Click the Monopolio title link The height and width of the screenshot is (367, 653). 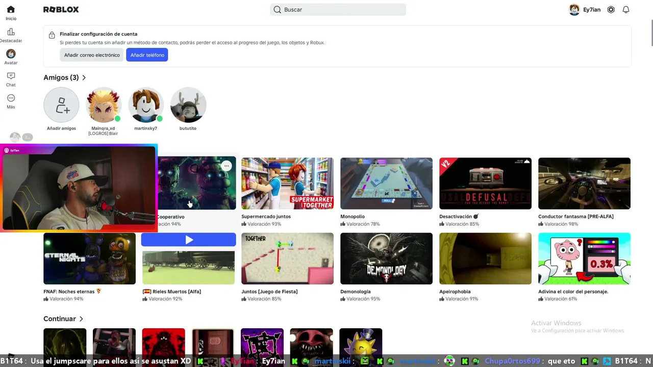click(x=353, y=217)
